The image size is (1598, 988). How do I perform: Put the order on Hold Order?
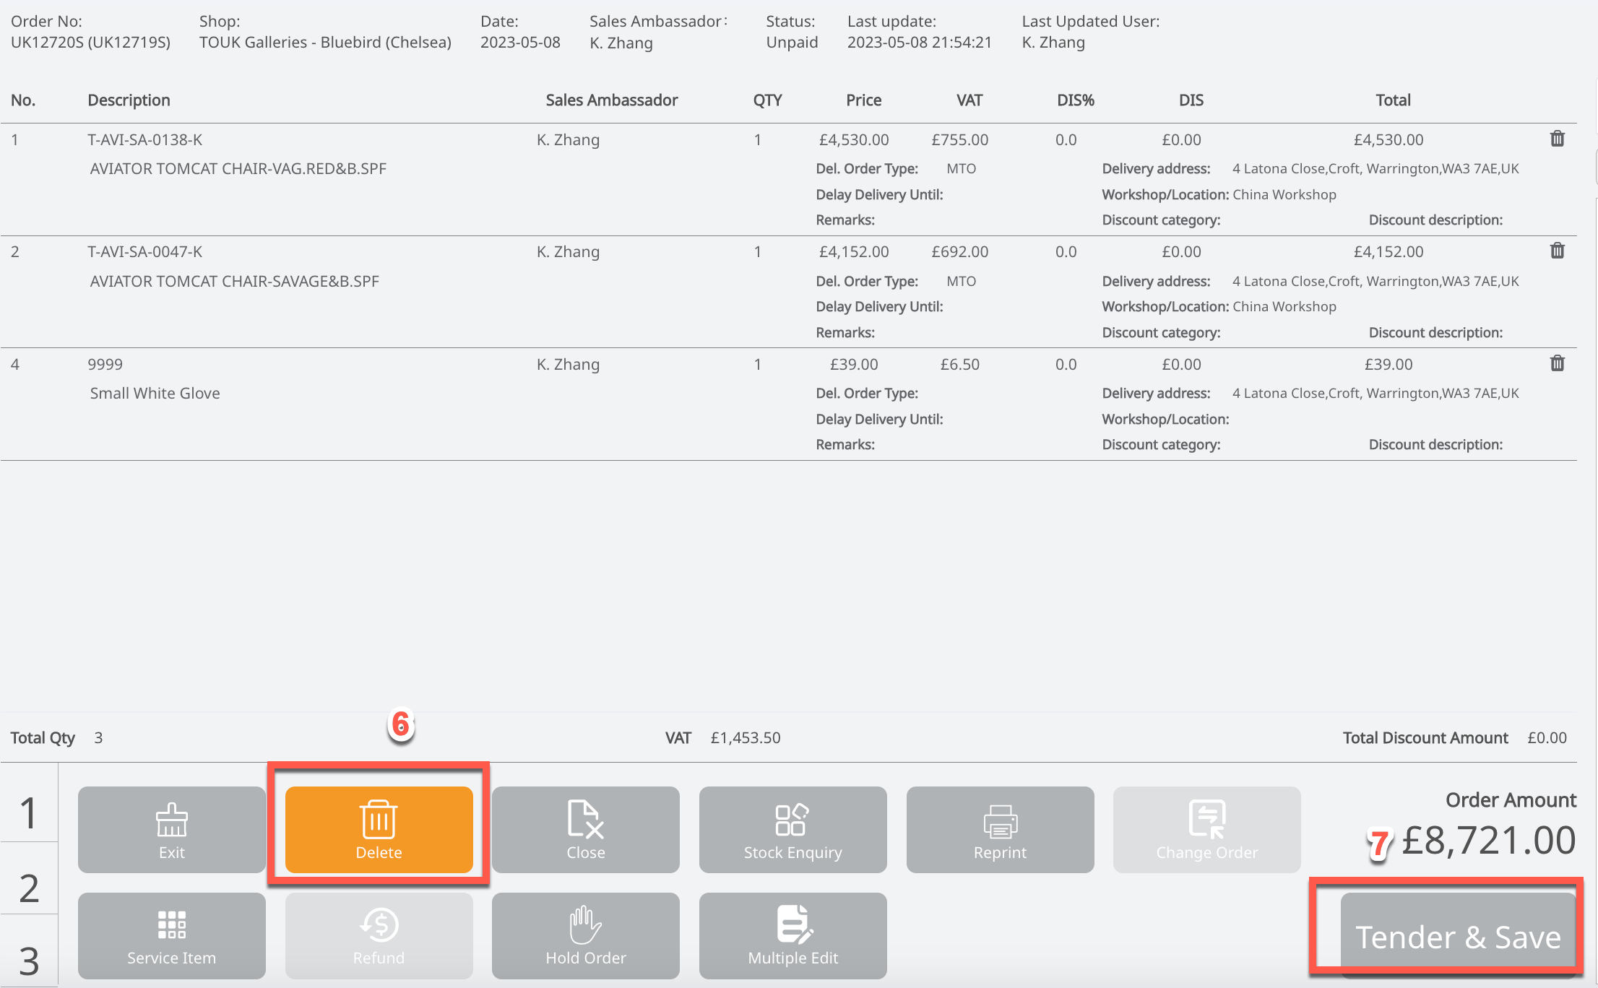click(585, 935)
